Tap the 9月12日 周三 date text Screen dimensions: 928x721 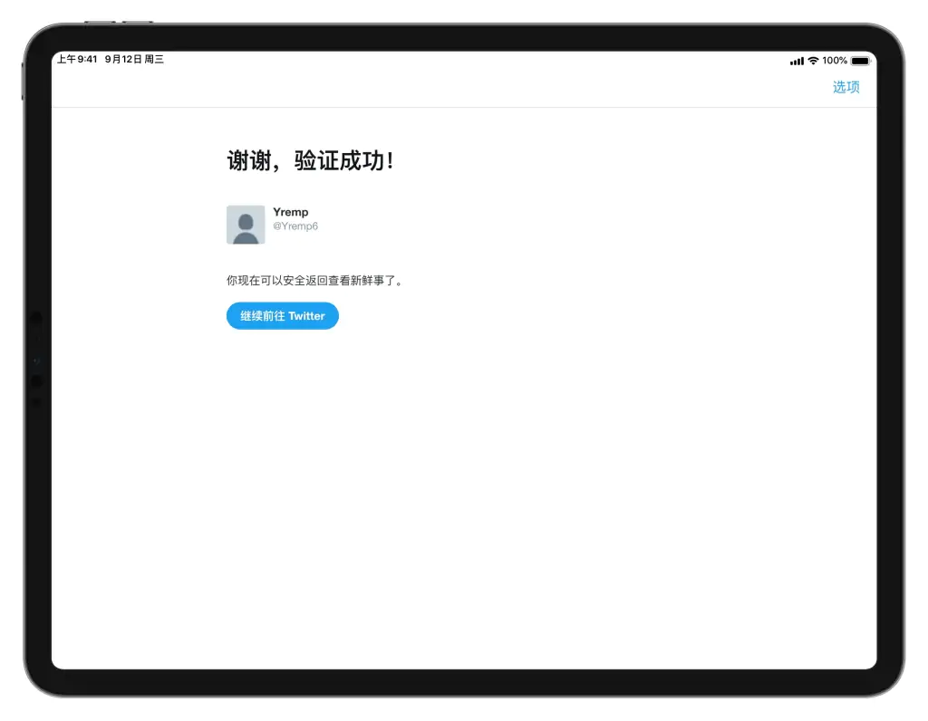(134, 59)
